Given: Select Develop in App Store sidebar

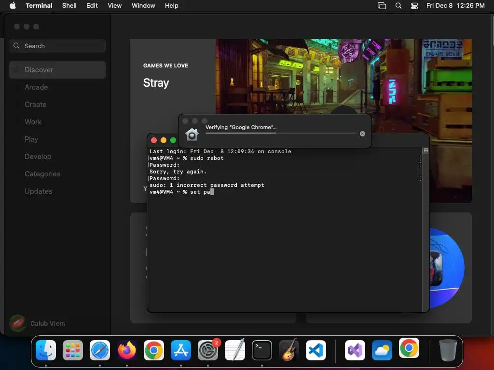Looking at the screenshot, I should (57, 157).
